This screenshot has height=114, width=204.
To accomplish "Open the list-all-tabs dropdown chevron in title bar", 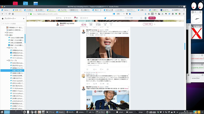I will [179, 7].
